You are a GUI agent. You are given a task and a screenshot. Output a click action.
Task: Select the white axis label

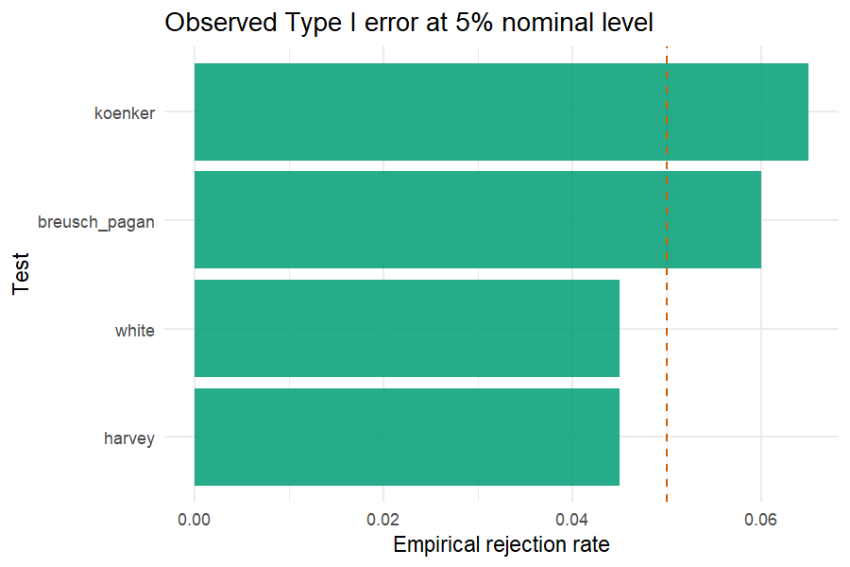134,331
